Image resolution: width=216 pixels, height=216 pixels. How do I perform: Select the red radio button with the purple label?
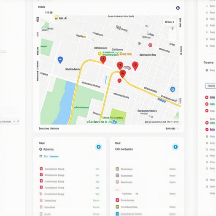[207, 130]
